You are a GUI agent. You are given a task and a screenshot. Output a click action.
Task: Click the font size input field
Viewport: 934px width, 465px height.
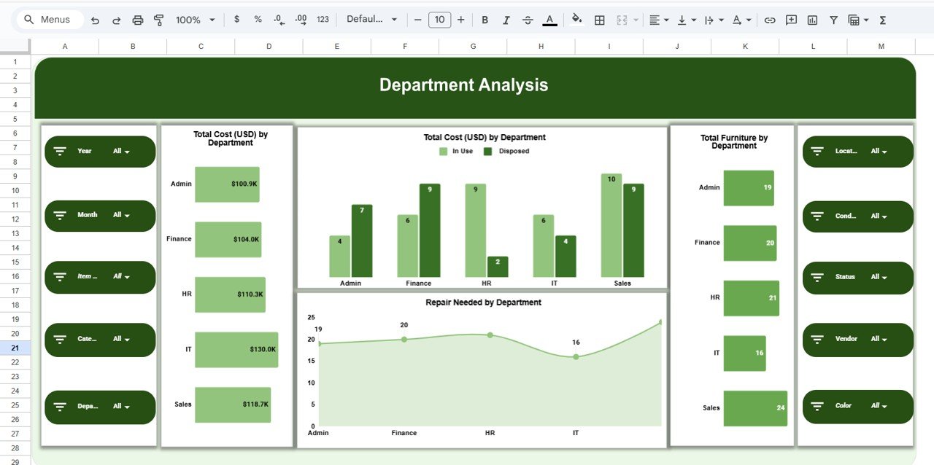tap(440, 20)
